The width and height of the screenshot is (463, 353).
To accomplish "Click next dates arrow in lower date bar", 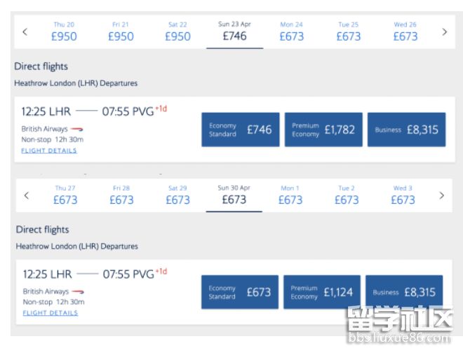I will pyautogui.click(x=441, y=195).
